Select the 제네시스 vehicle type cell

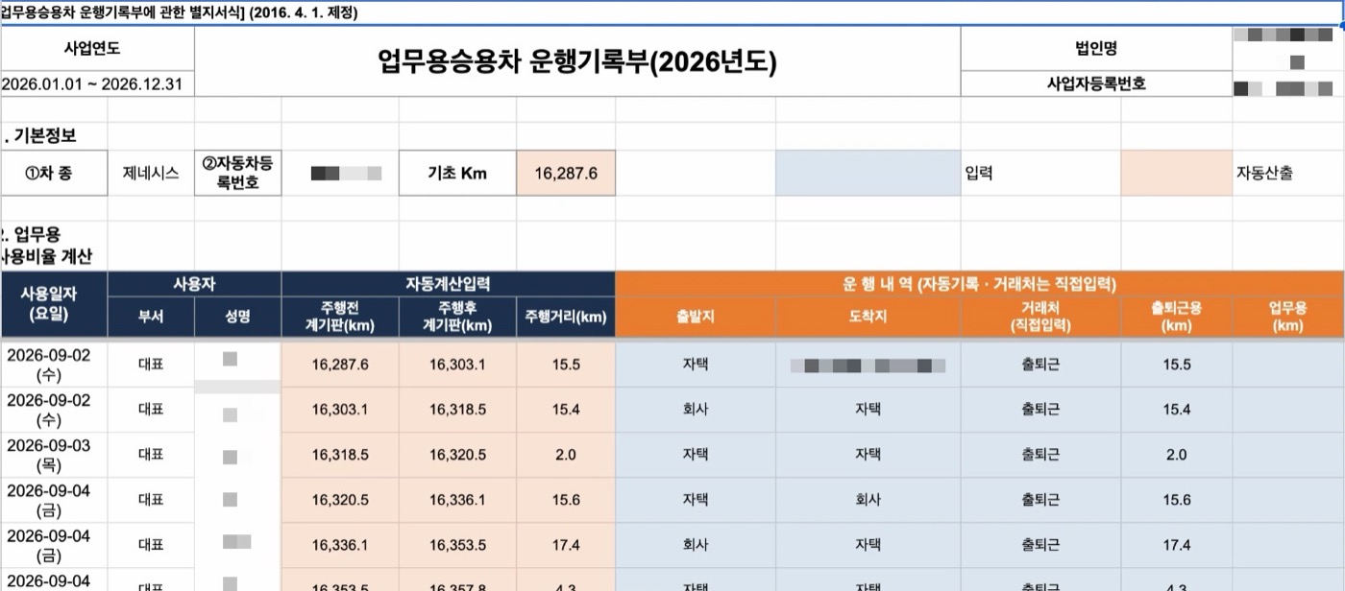151,174
